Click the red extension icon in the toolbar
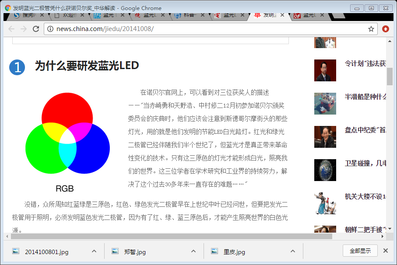397x265 pixels. (x=386, y=29)
